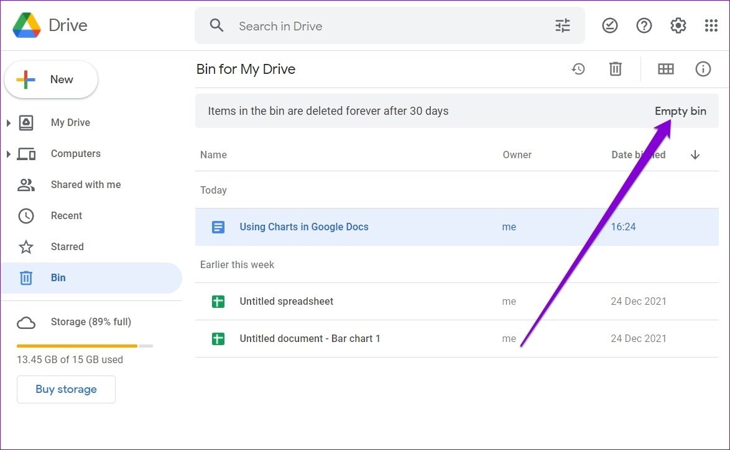Expand the Computers tree arrow
This screenshot has height=450, width=730.
point(8,154)
